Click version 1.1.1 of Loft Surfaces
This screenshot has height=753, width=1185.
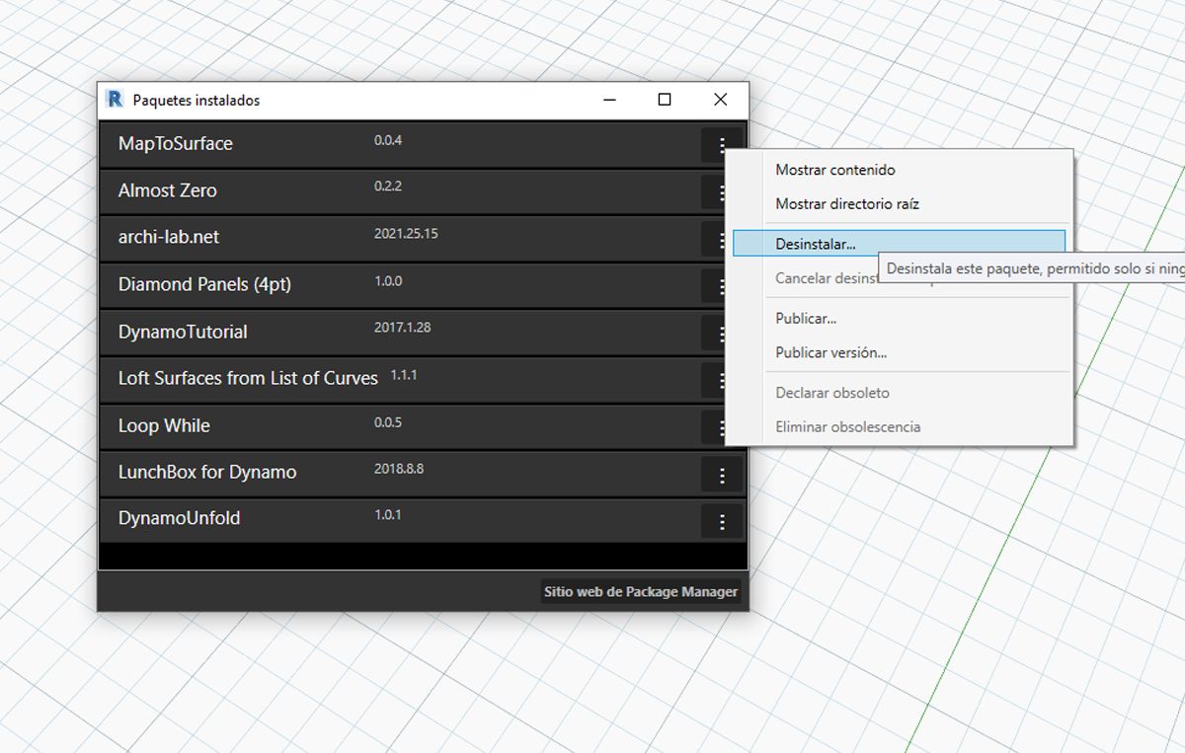click(x=404, y=375)
